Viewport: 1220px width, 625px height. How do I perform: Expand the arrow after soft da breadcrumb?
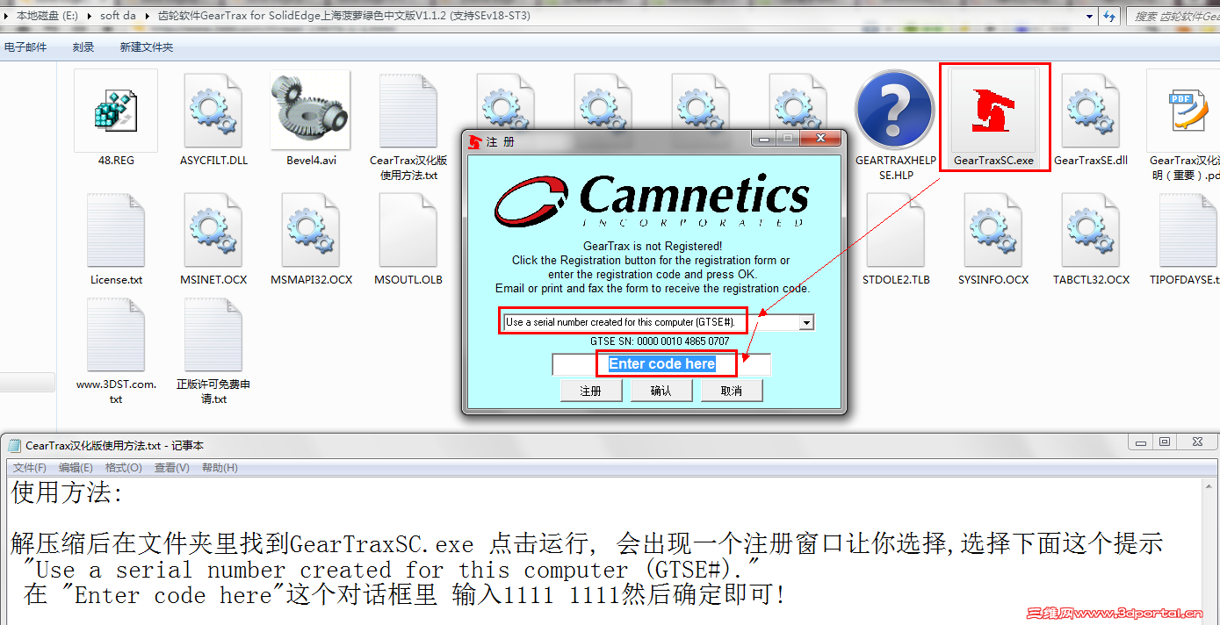pos(147,16)
